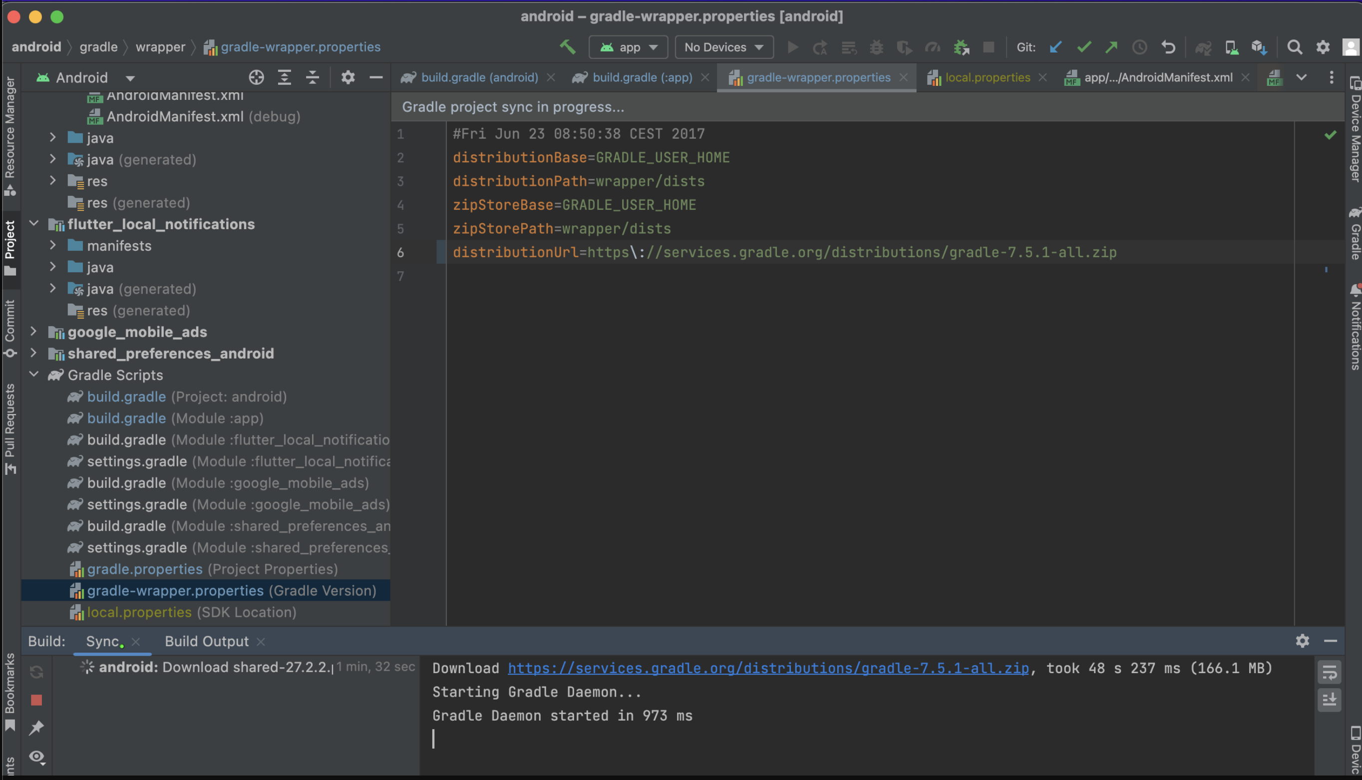
Task: Click the Git update project arrow
Action: click(x=1055, y=47)
